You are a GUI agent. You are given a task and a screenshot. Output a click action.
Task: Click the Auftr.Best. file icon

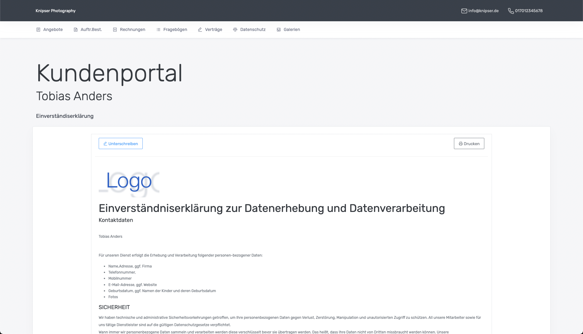(76, 30)
